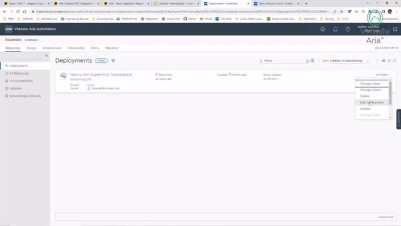
Task: Switch to the Alerts tab
Action: [95, 48]
